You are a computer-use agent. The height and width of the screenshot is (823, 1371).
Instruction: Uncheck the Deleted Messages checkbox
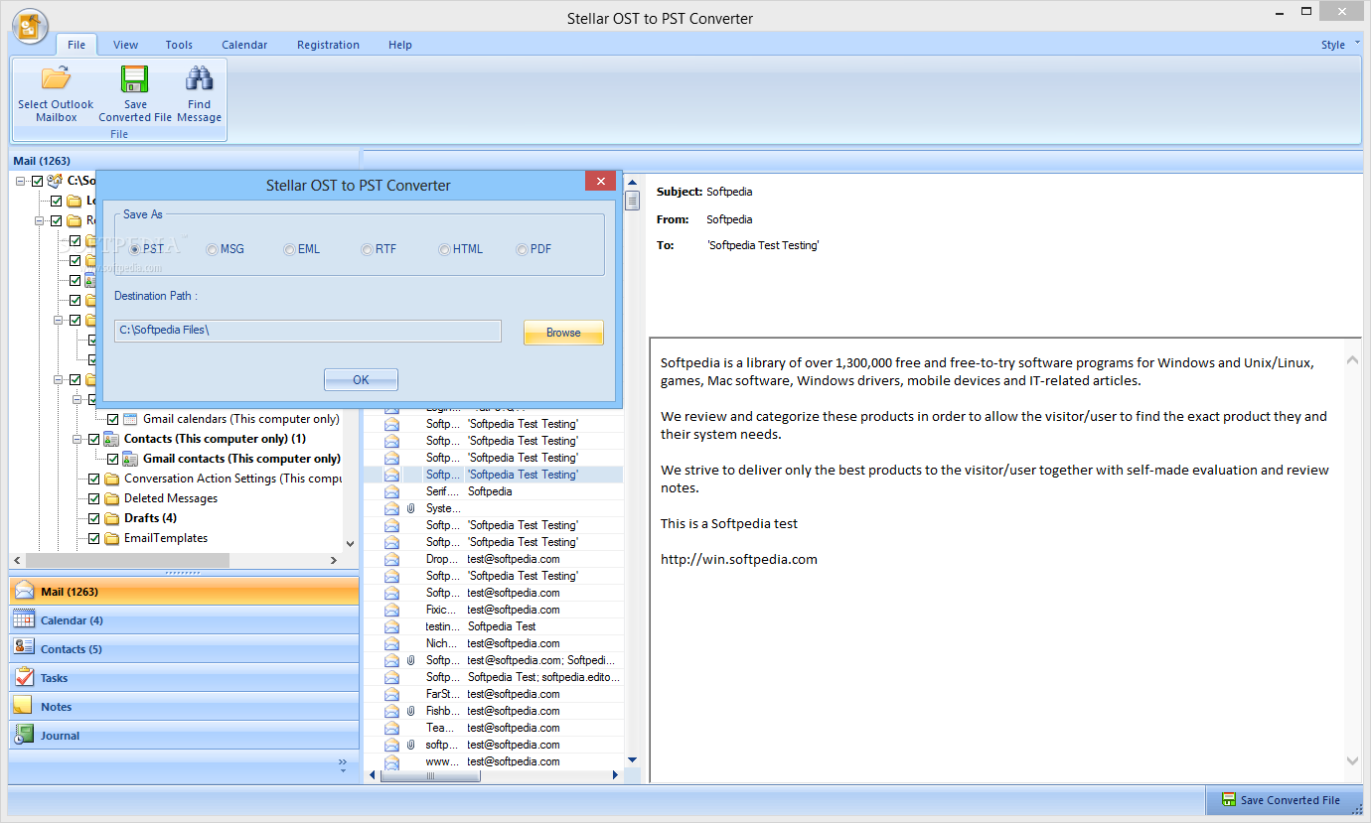point(93,498)
